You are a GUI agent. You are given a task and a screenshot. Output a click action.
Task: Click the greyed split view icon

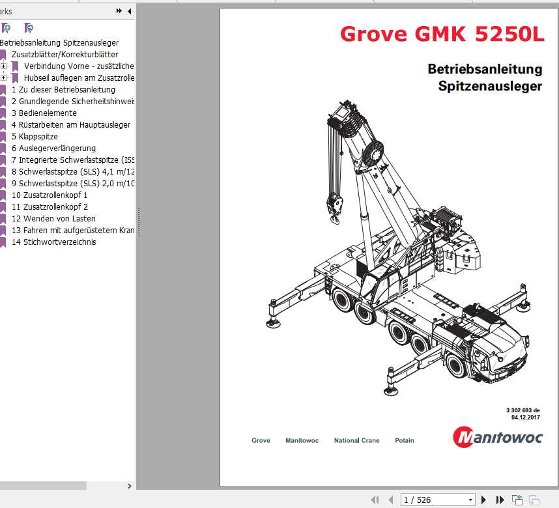[534, 500]
